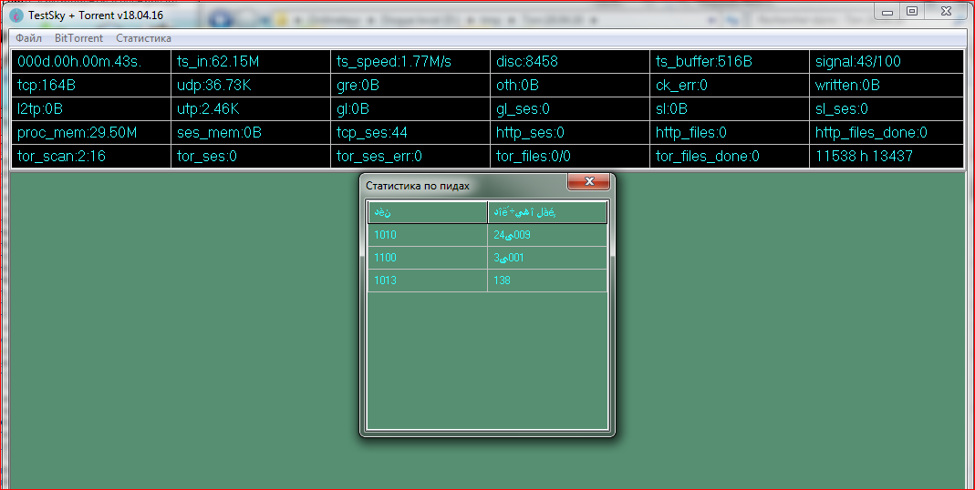The image size is (975, 490).
Task: Open the BitTorrent menu
Action: click(x=78, y=38)
